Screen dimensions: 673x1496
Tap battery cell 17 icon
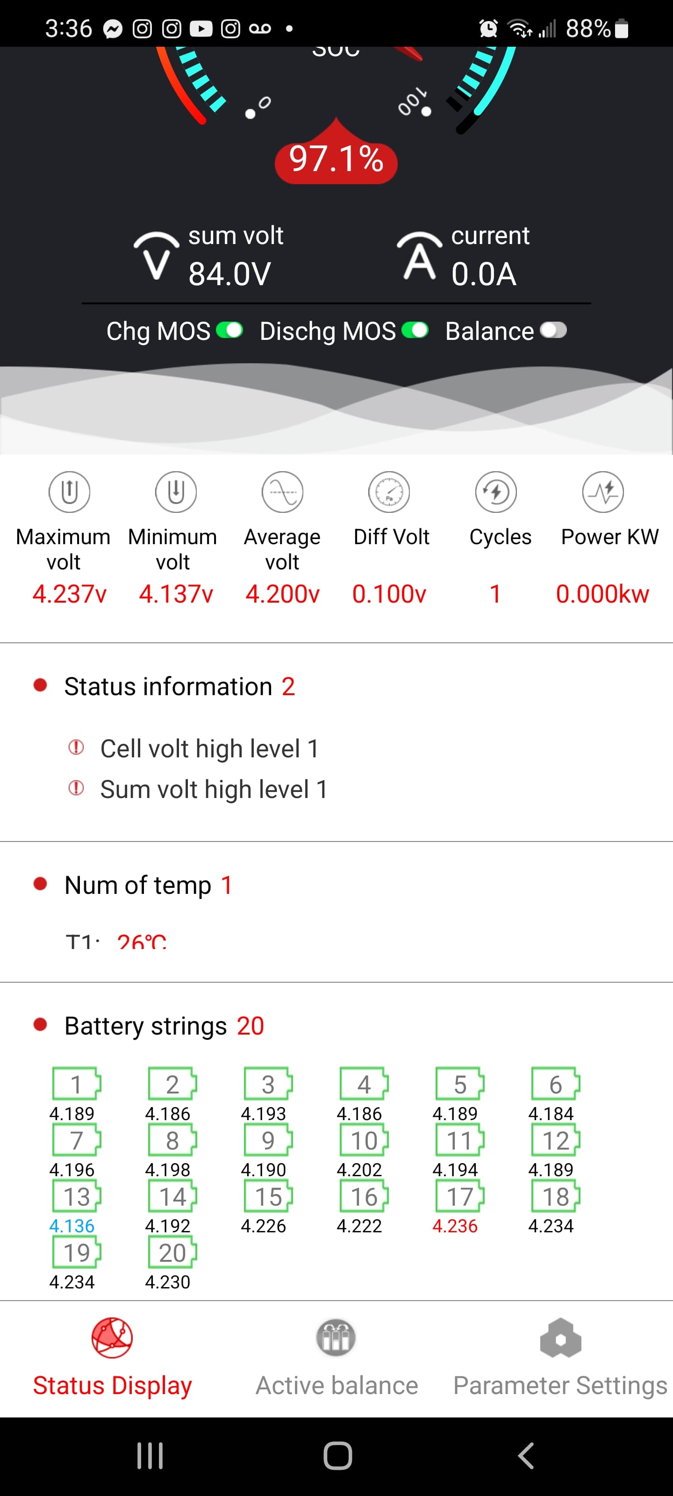pos(459,1196)
